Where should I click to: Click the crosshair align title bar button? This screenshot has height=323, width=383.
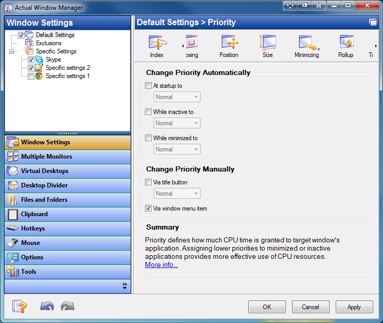(290, 5)
